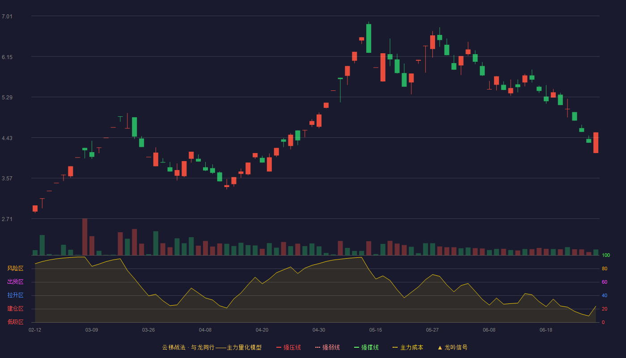Toggle the 强压线 legend series

click(288, 347)
